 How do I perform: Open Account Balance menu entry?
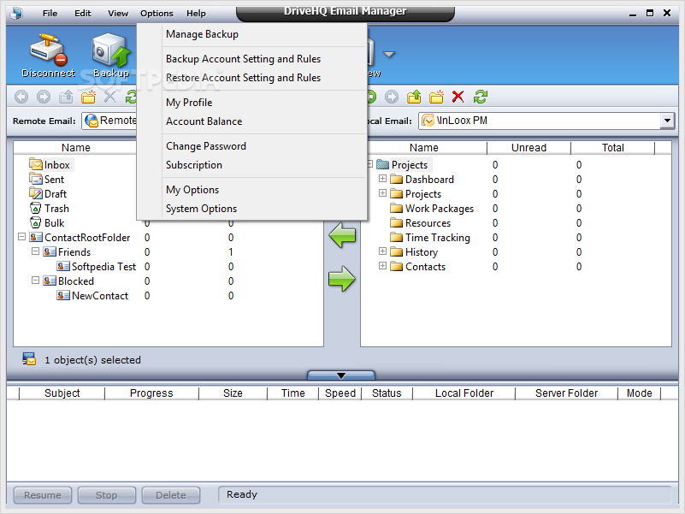(x=264, y=121)
